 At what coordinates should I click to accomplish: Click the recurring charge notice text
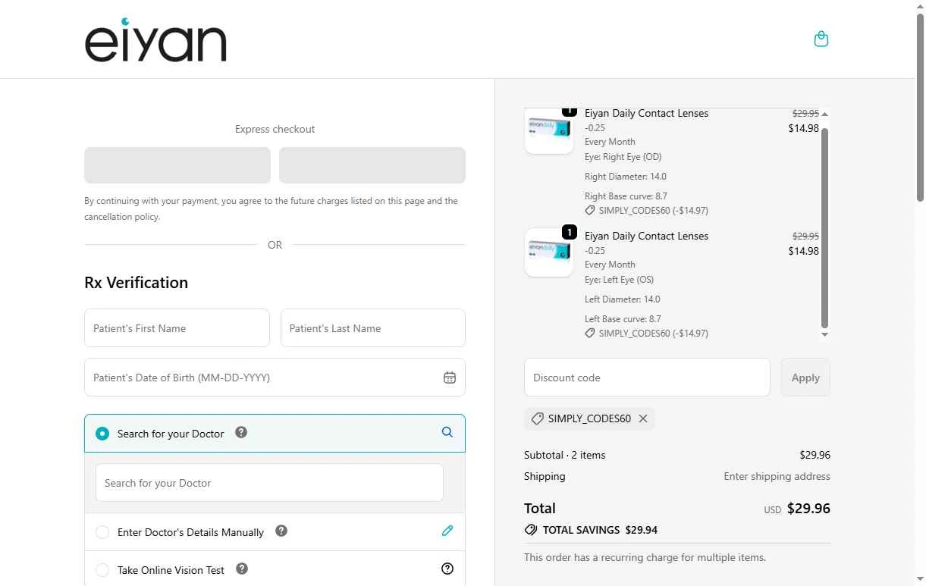click(x=645, y=557)
